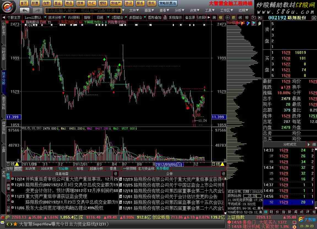Expand the 2图组合 dropdown arrow
The image size is (317, 229).
[x=126, y=18]
